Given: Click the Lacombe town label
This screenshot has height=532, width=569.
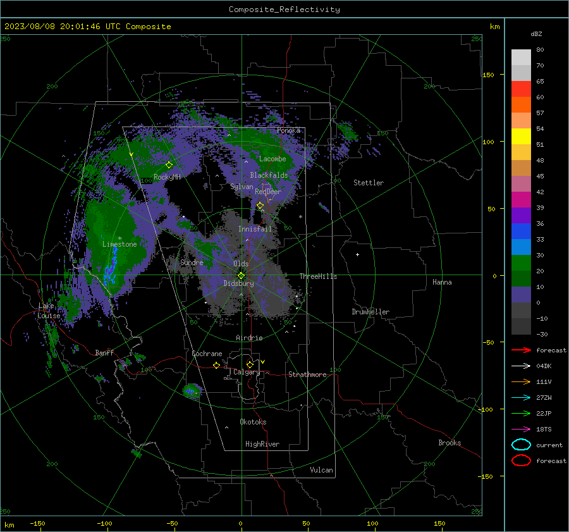Looking at the screenshot, I should (272, 159).
